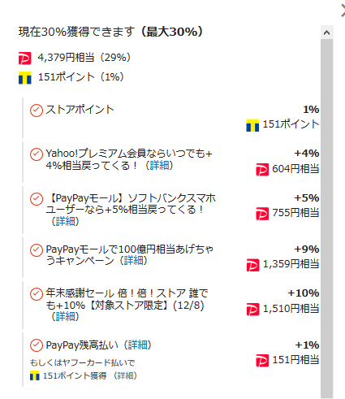Open 詳細 link for Yahoo!プレミアム会員 bonus
Viewport: 345px width, 399px height.
click(159, 165)
